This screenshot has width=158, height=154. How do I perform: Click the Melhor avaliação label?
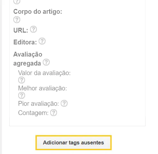pyautogui.click(x=43, y=88)
